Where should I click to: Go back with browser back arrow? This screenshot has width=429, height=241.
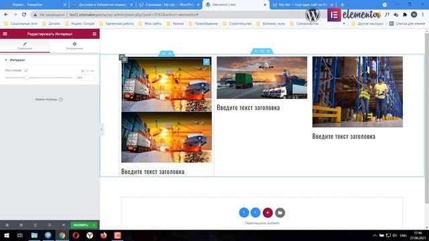coord(6,15)
